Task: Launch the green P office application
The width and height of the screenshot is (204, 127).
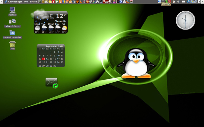Action: pos(57,2)
